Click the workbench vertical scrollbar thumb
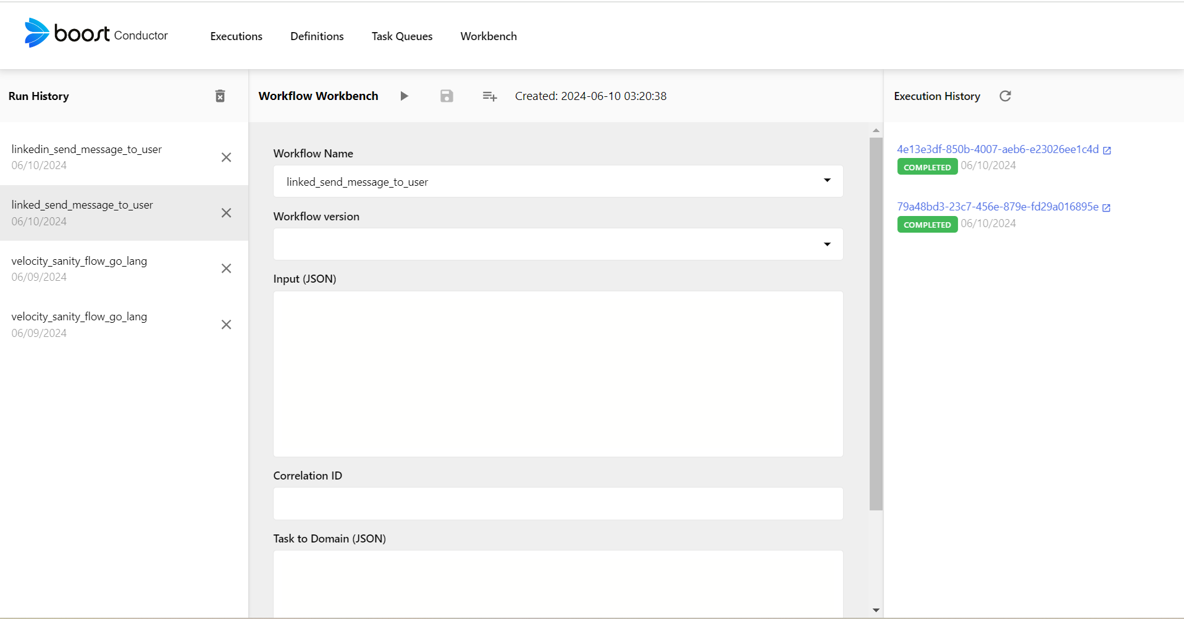The image size is (1184, 619). (876, 324)
